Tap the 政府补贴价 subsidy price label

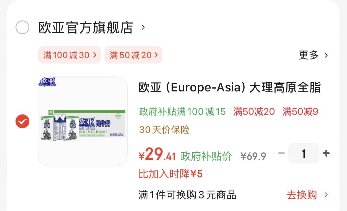tap(206, 156)
